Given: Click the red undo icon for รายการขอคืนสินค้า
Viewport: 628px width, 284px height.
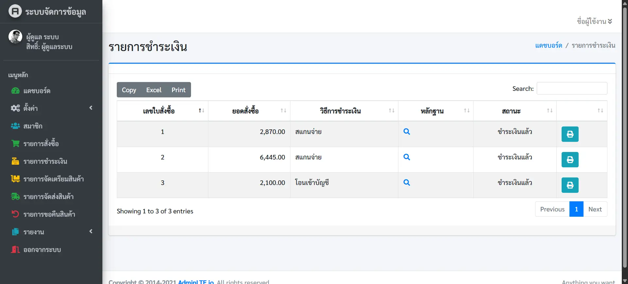Looking at the screenshot, I should (15, 214).
